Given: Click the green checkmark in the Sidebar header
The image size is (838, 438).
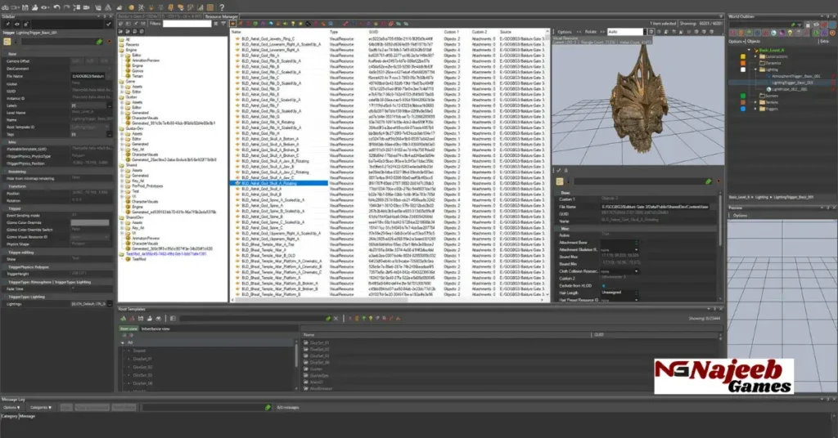Looking at the screenshot, I should point(107,24).
